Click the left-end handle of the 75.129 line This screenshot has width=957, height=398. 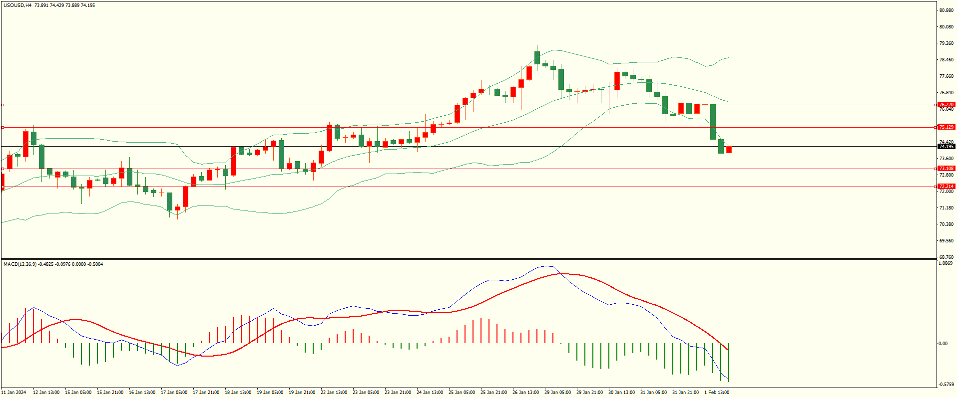tap(2, 128)
